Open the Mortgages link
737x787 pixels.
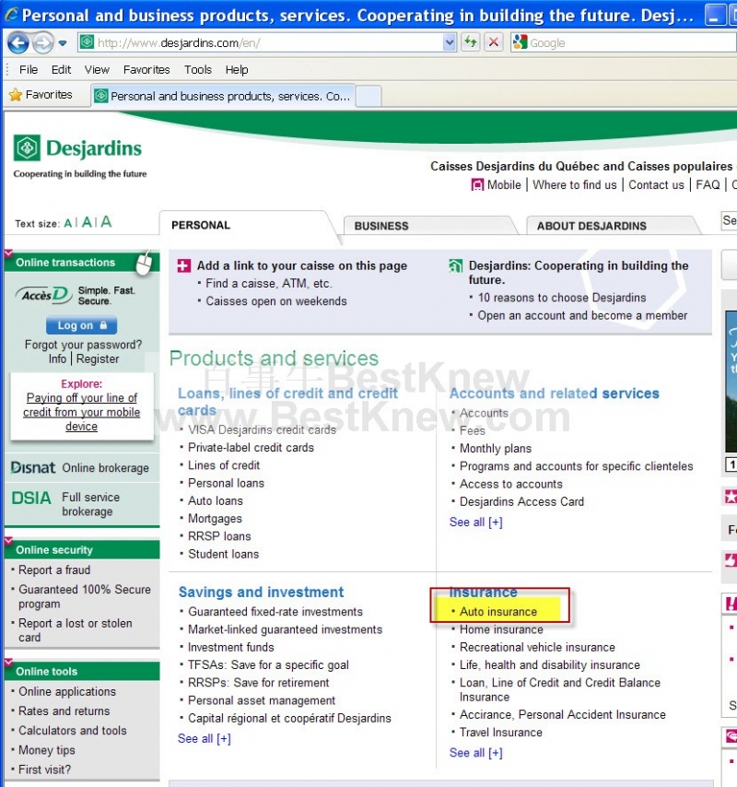(x=215, y=519)
